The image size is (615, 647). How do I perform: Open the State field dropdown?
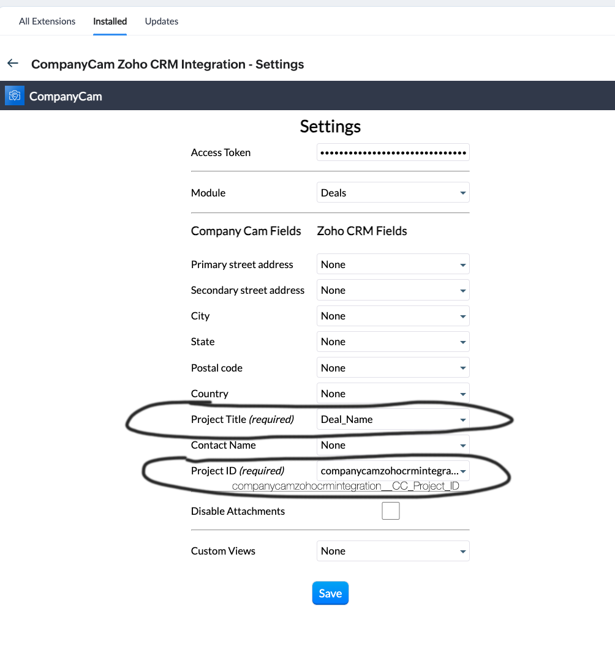(x=393, y=342)
